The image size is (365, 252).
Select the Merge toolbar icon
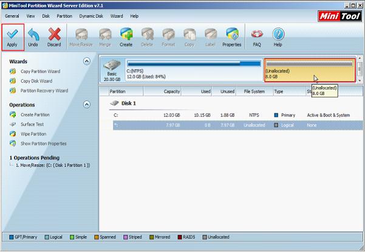pos(105,34)
